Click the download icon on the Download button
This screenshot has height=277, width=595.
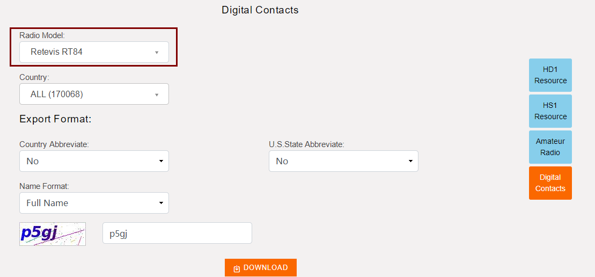(237, 268)
